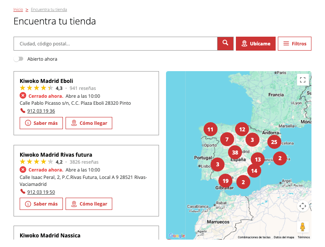Click the Kiwoko Madrid Eboli store title
Image resolution: width=325 pixels, height=247 pixels.
click(46, 81)
